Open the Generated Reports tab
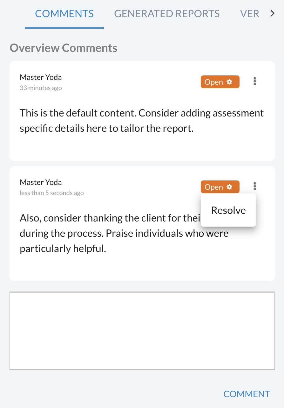The height and width of the screenshot is (408, 284). click(167, 14)
